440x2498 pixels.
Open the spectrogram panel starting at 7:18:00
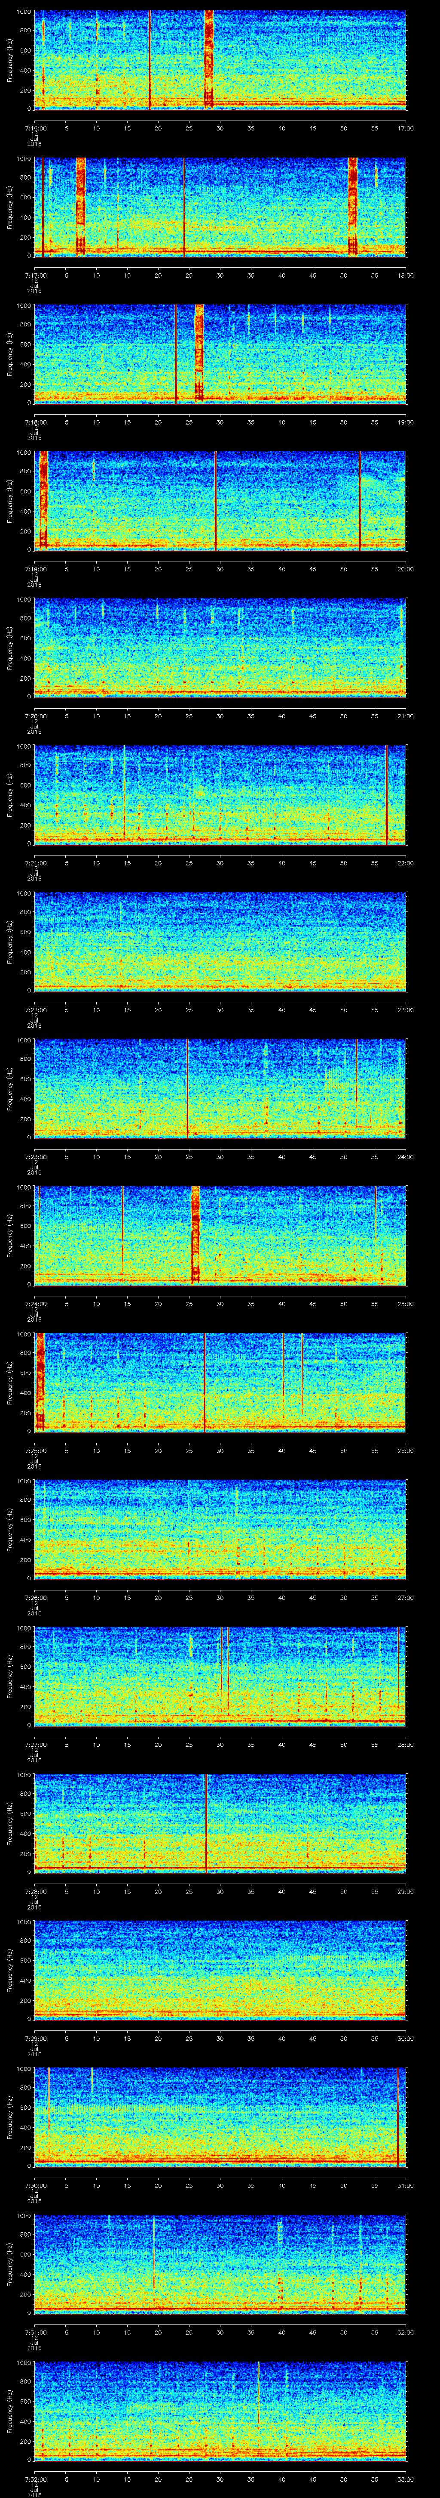click(220, 354)
